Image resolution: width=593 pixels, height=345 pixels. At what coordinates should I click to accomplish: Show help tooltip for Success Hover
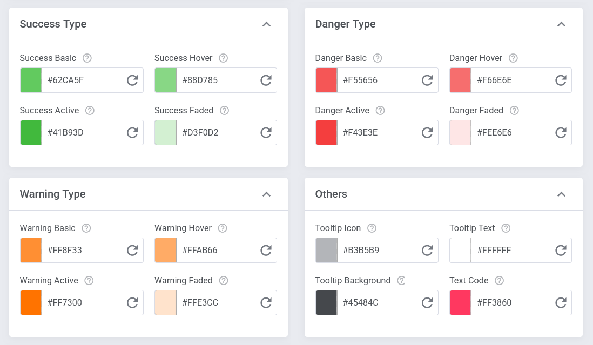[x=223, y=58]
